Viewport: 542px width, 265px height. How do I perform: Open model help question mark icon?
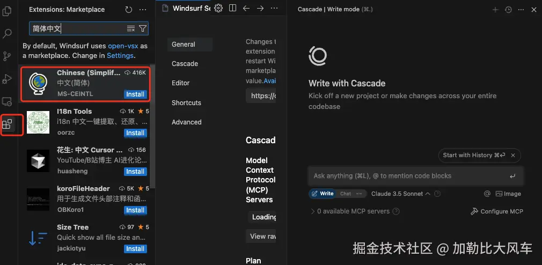tap(437, 194)
